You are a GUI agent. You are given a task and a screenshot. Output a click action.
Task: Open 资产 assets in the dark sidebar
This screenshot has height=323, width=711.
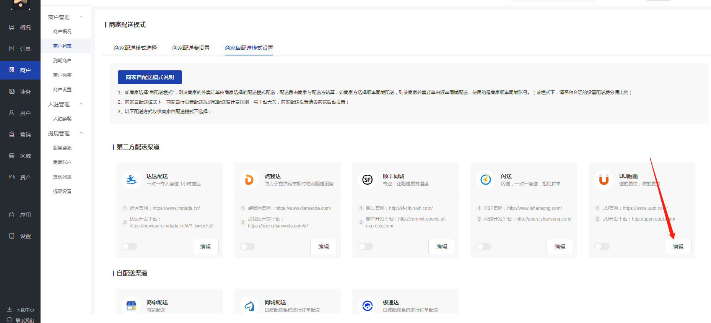(x=20, y=177)
